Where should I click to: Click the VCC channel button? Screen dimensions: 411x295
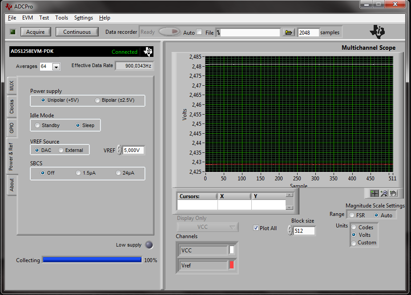pyautogui.click(x=203, y=250)
